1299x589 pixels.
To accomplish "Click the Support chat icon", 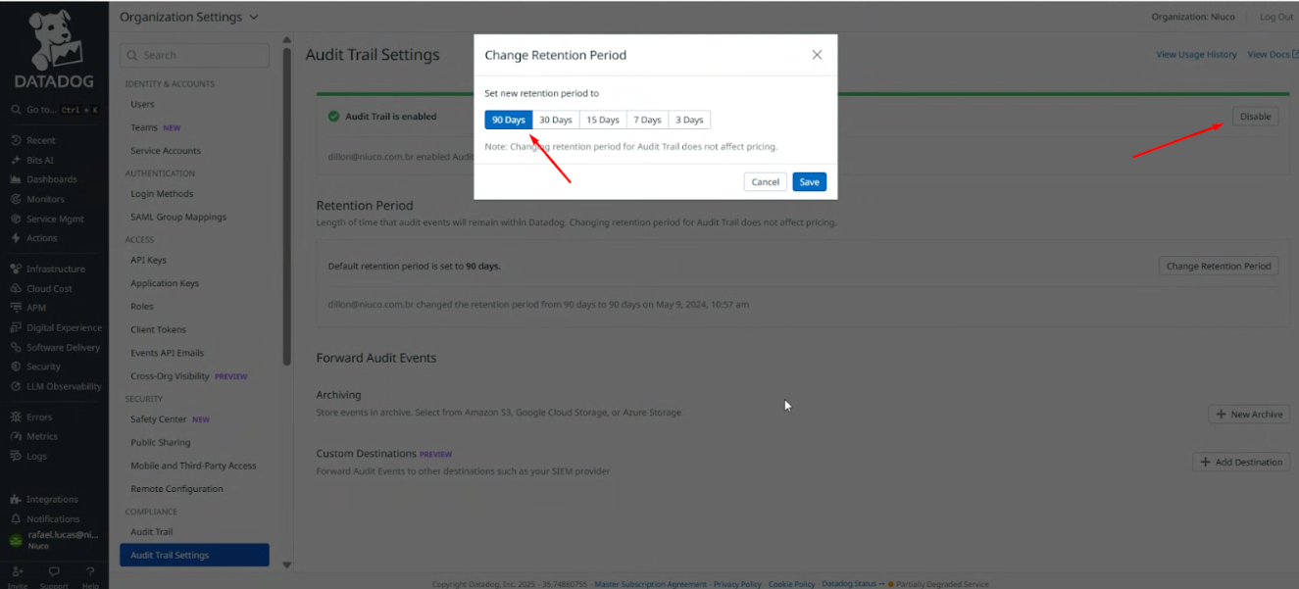I will pyautogui.click(x=54, y=575).
